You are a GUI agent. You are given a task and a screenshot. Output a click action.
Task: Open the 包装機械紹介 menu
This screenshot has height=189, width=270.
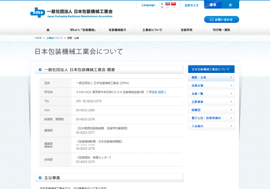[117, 30]
